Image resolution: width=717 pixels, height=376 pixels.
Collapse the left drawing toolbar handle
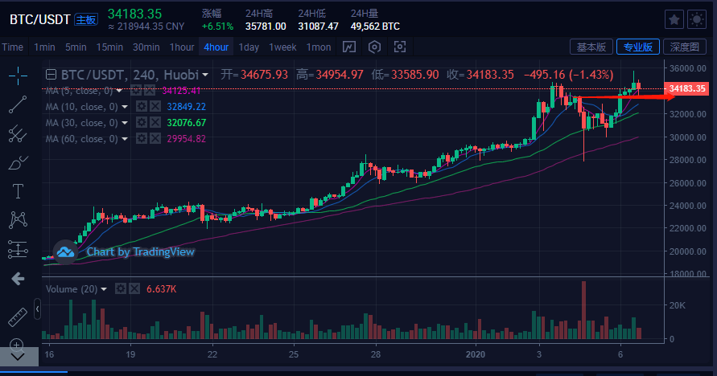point(38,309)
